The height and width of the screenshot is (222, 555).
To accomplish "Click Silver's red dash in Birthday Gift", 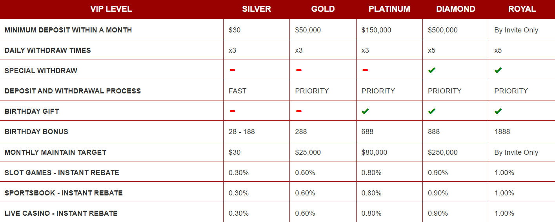I will [232, 111].
